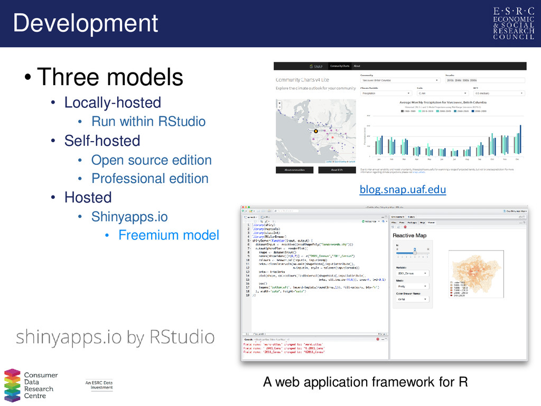This screenshot has width=541, height=406.
Task: Open the Variable dropdown showing 2001_Census
Action: [x=413, y=273]
